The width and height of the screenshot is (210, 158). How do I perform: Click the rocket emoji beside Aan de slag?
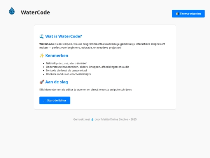click(x=42, y=82)
